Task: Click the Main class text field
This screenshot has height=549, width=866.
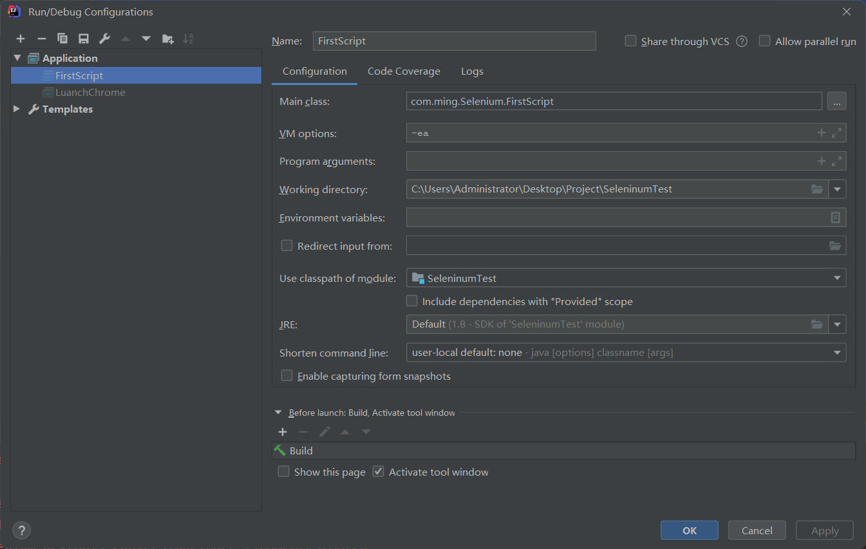Action: pyautogui.click(x=614, y=101)
